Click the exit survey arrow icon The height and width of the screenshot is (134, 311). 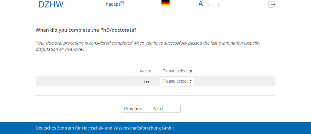click(x=272, y=4)
